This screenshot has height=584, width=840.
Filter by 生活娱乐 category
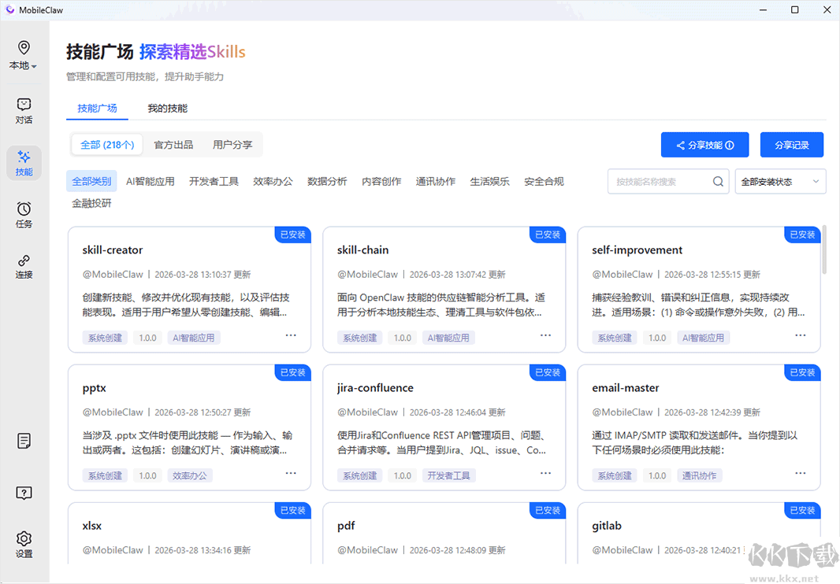(x=489, y=182)
